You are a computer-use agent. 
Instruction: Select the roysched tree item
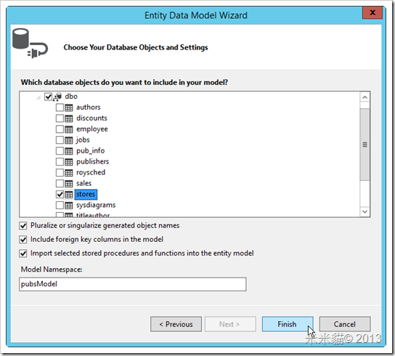click(x=91, y=172)
